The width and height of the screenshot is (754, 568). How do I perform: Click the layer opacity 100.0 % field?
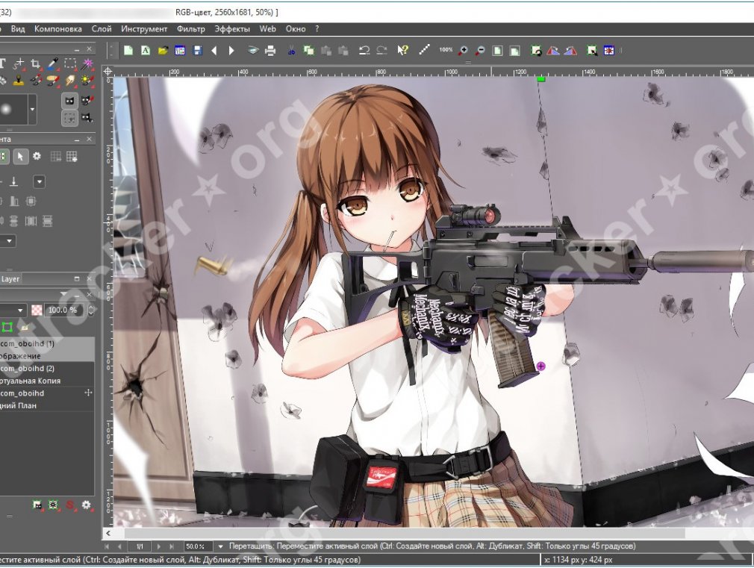pos(63,310)
